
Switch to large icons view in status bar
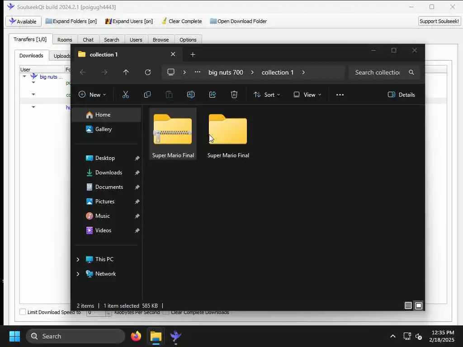pyautogui.click(x=419, y=306)
